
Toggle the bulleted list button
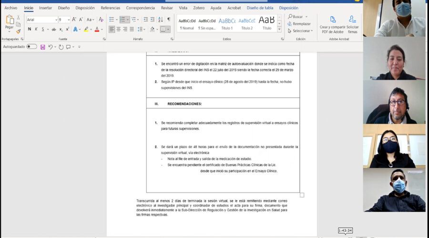pos(112,20)
